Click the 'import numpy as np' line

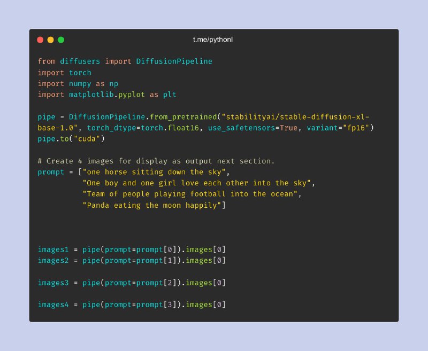[78, 84]
